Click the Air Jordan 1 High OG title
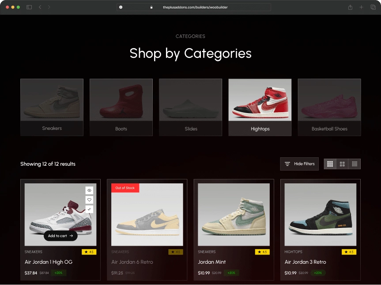The width and height of the screenshot is (381, 285). (49, 262)
